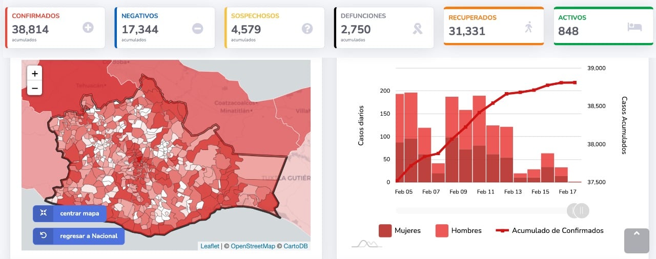Click the Feb 13 x-axis label

[x=513, y=192]
